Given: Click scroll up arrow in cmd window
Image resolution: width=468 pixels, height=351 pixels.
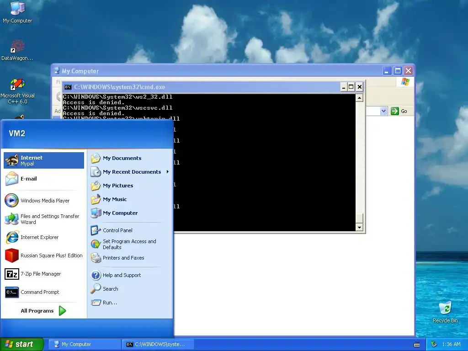Looking at the screenshot, I should point(359,98).
